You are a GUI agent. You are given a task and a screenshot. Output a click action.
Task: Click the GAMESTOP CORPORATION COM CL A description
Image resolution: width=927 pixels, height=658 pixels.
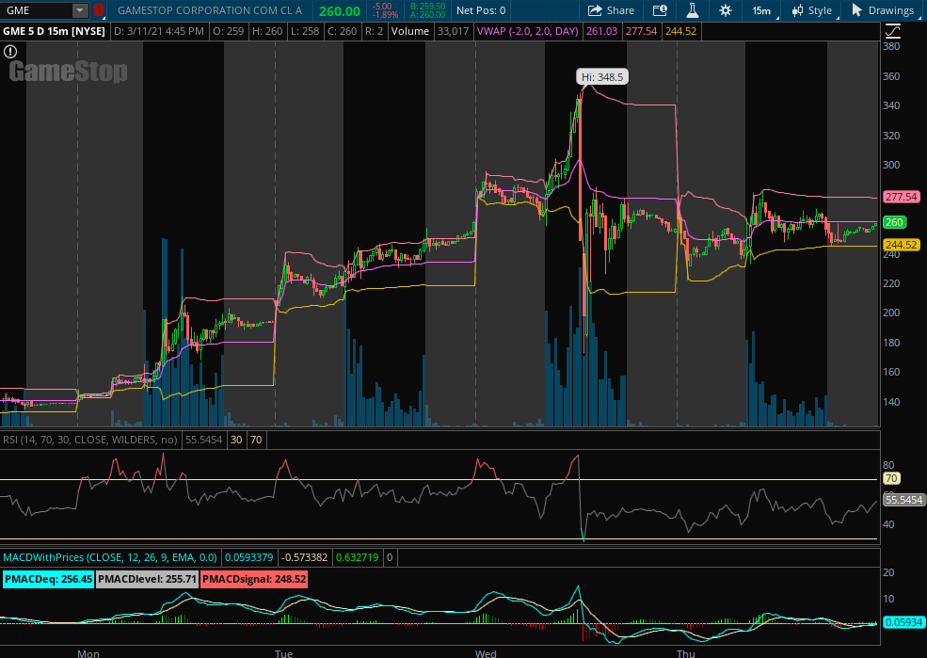pyautogui.click(x=210, y=10)
